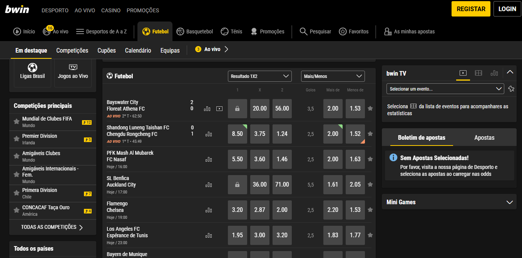Open stats for SL Benfica match
This screenshot has height=258, width=522.
[209, 185]
